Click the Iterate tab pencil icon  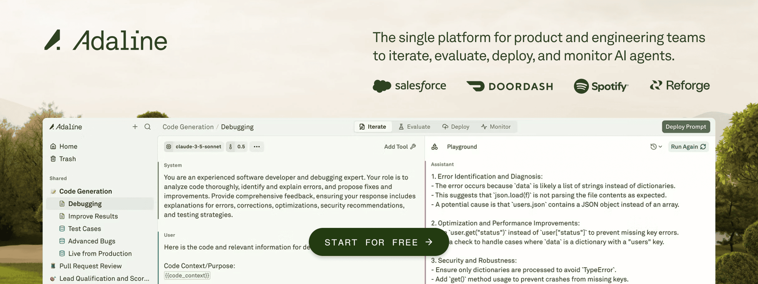tap(362, 127)
